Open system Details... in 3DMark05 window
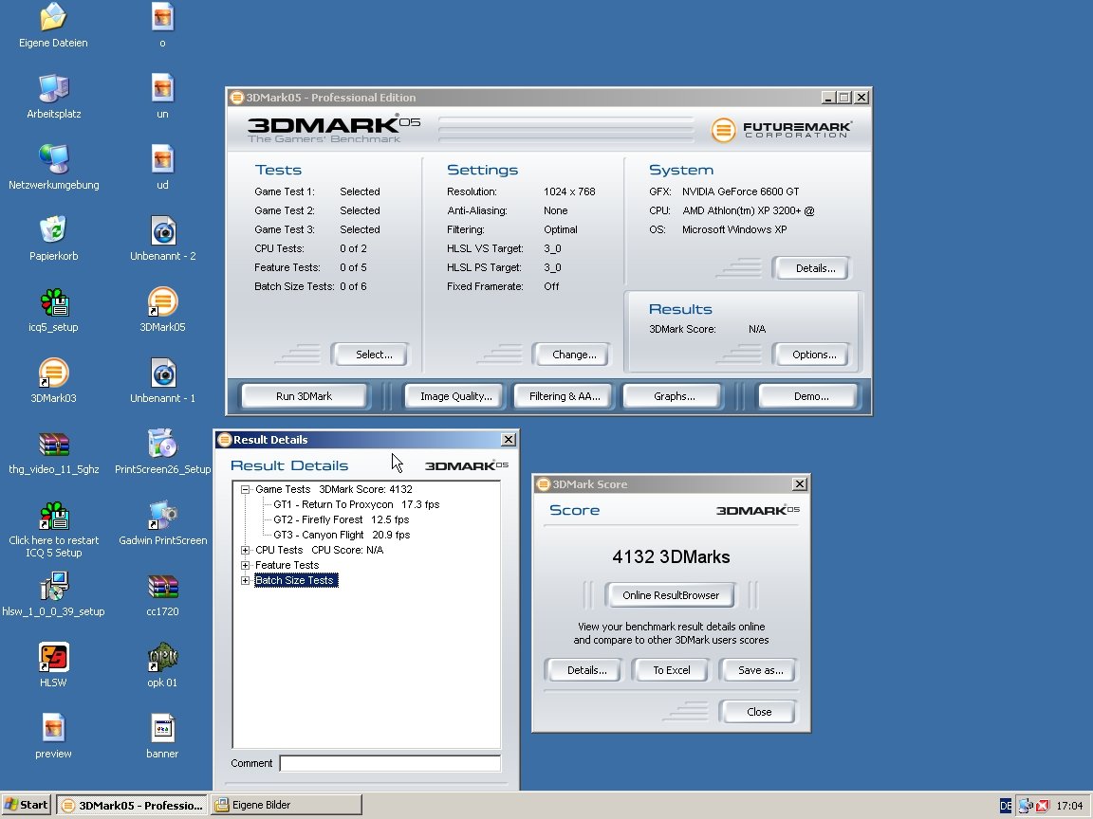The image size is (1093, 819). pyautogui.click(x=814, y=268)
